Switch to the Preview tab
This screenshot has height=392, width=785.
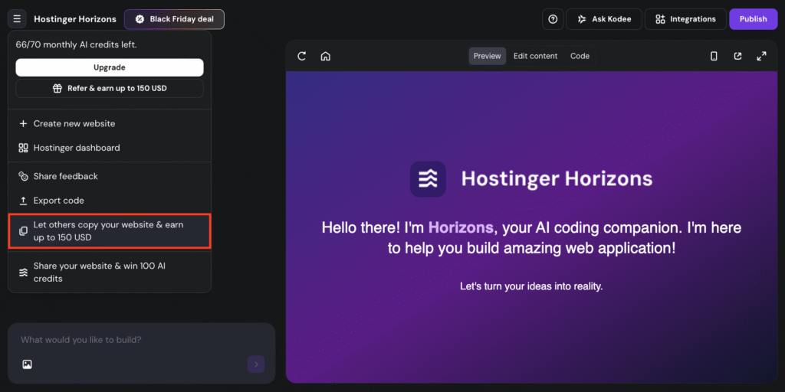point(487,56)
